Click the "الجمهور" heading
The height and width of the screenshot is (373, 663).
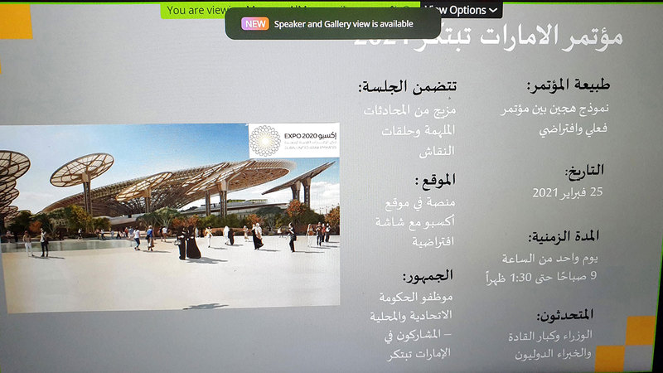click(x=428, y=277)
